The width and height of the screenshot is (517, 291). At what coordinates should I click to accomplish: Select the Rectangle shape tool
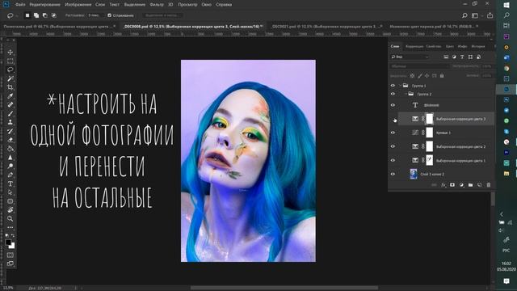(11, 201)
